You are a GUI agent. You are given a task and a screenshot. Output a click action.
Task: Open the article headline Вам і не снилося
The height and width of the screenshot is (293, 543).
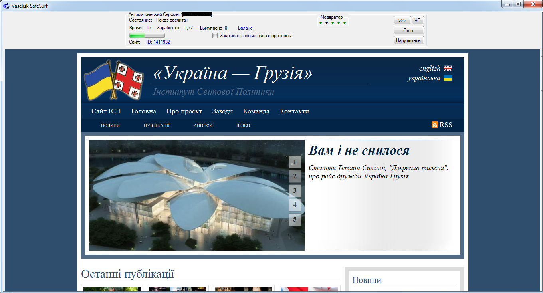click(359, 150)
